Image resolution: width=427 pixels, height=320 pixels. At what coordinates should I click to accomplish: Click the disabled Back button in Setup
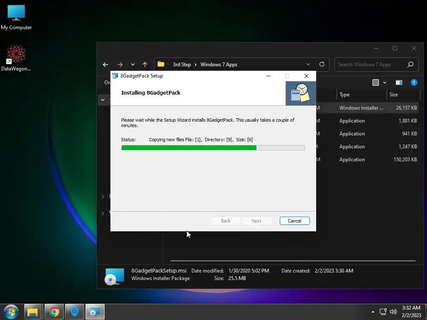226,221
